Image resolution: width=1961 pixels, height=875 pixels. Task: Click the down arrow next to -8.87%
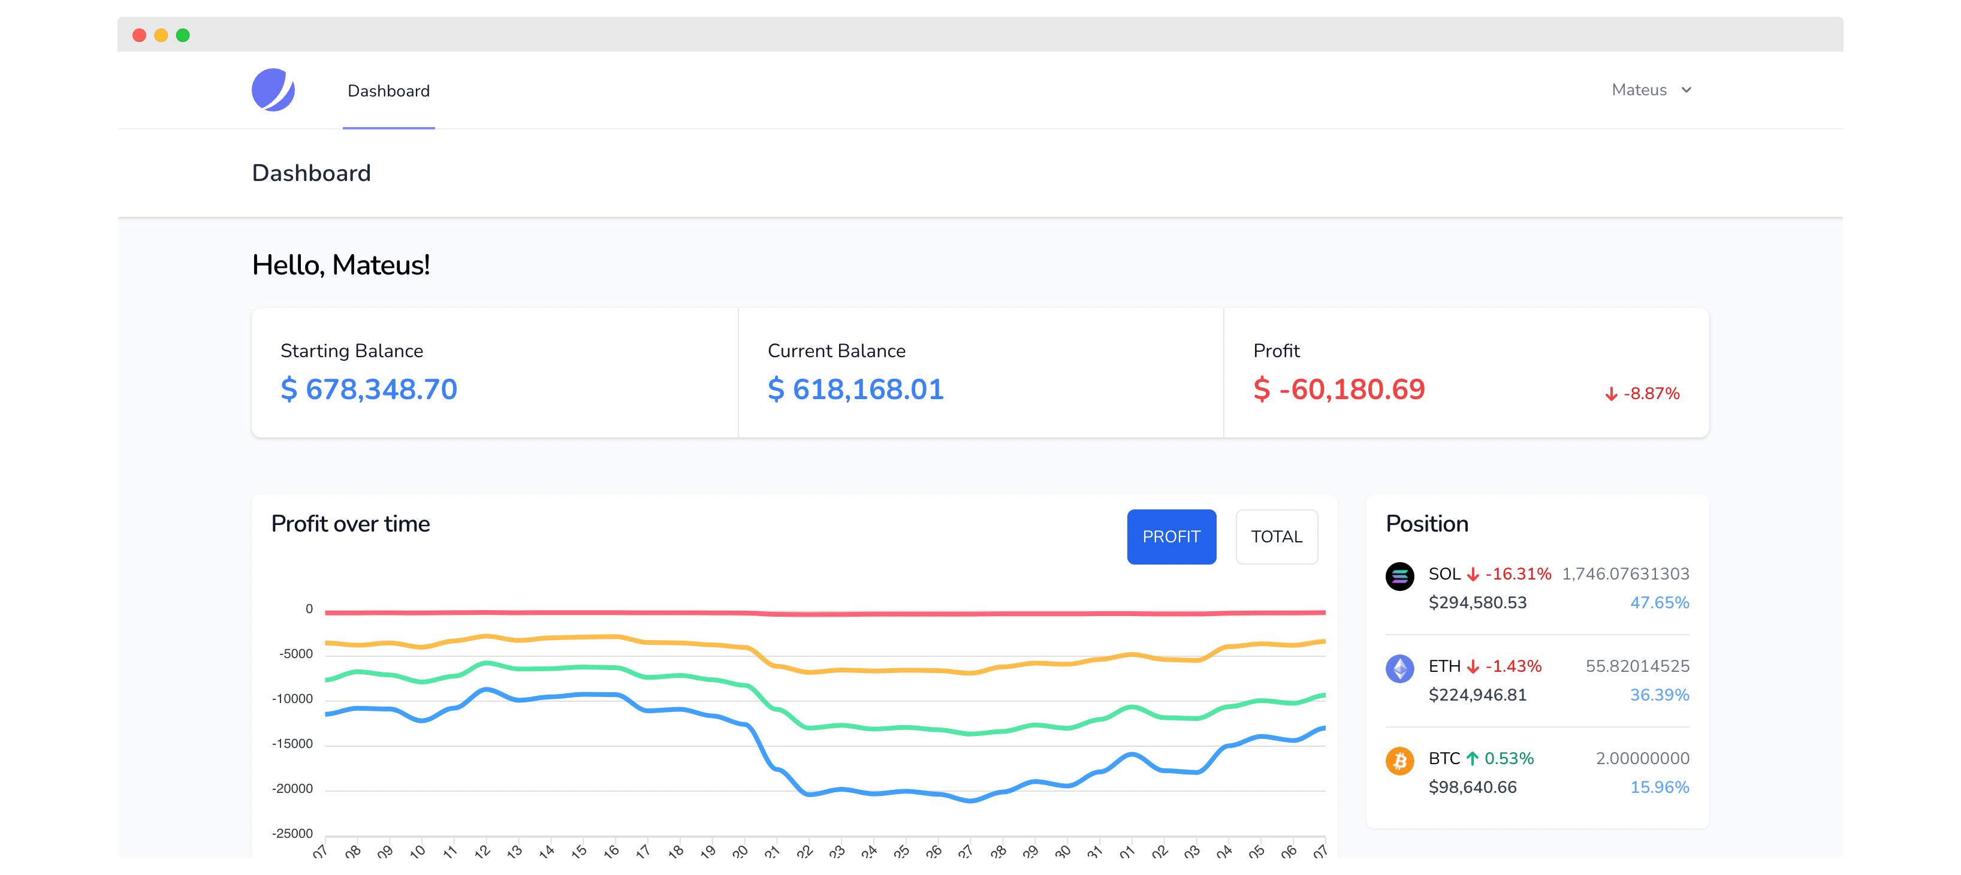coord(1611,394)
